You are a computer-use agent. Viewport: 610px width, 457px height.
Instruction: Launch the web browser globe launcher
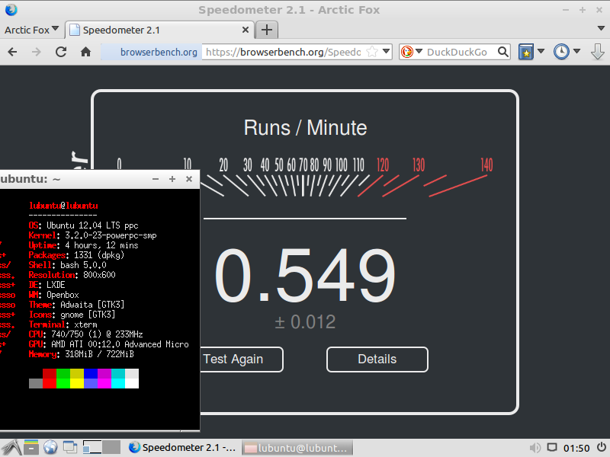tap(50, 448)
